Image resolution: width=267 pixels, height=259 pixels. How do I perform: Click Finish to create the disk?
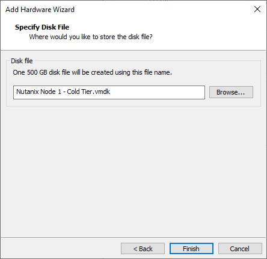[x=191, y=249]
